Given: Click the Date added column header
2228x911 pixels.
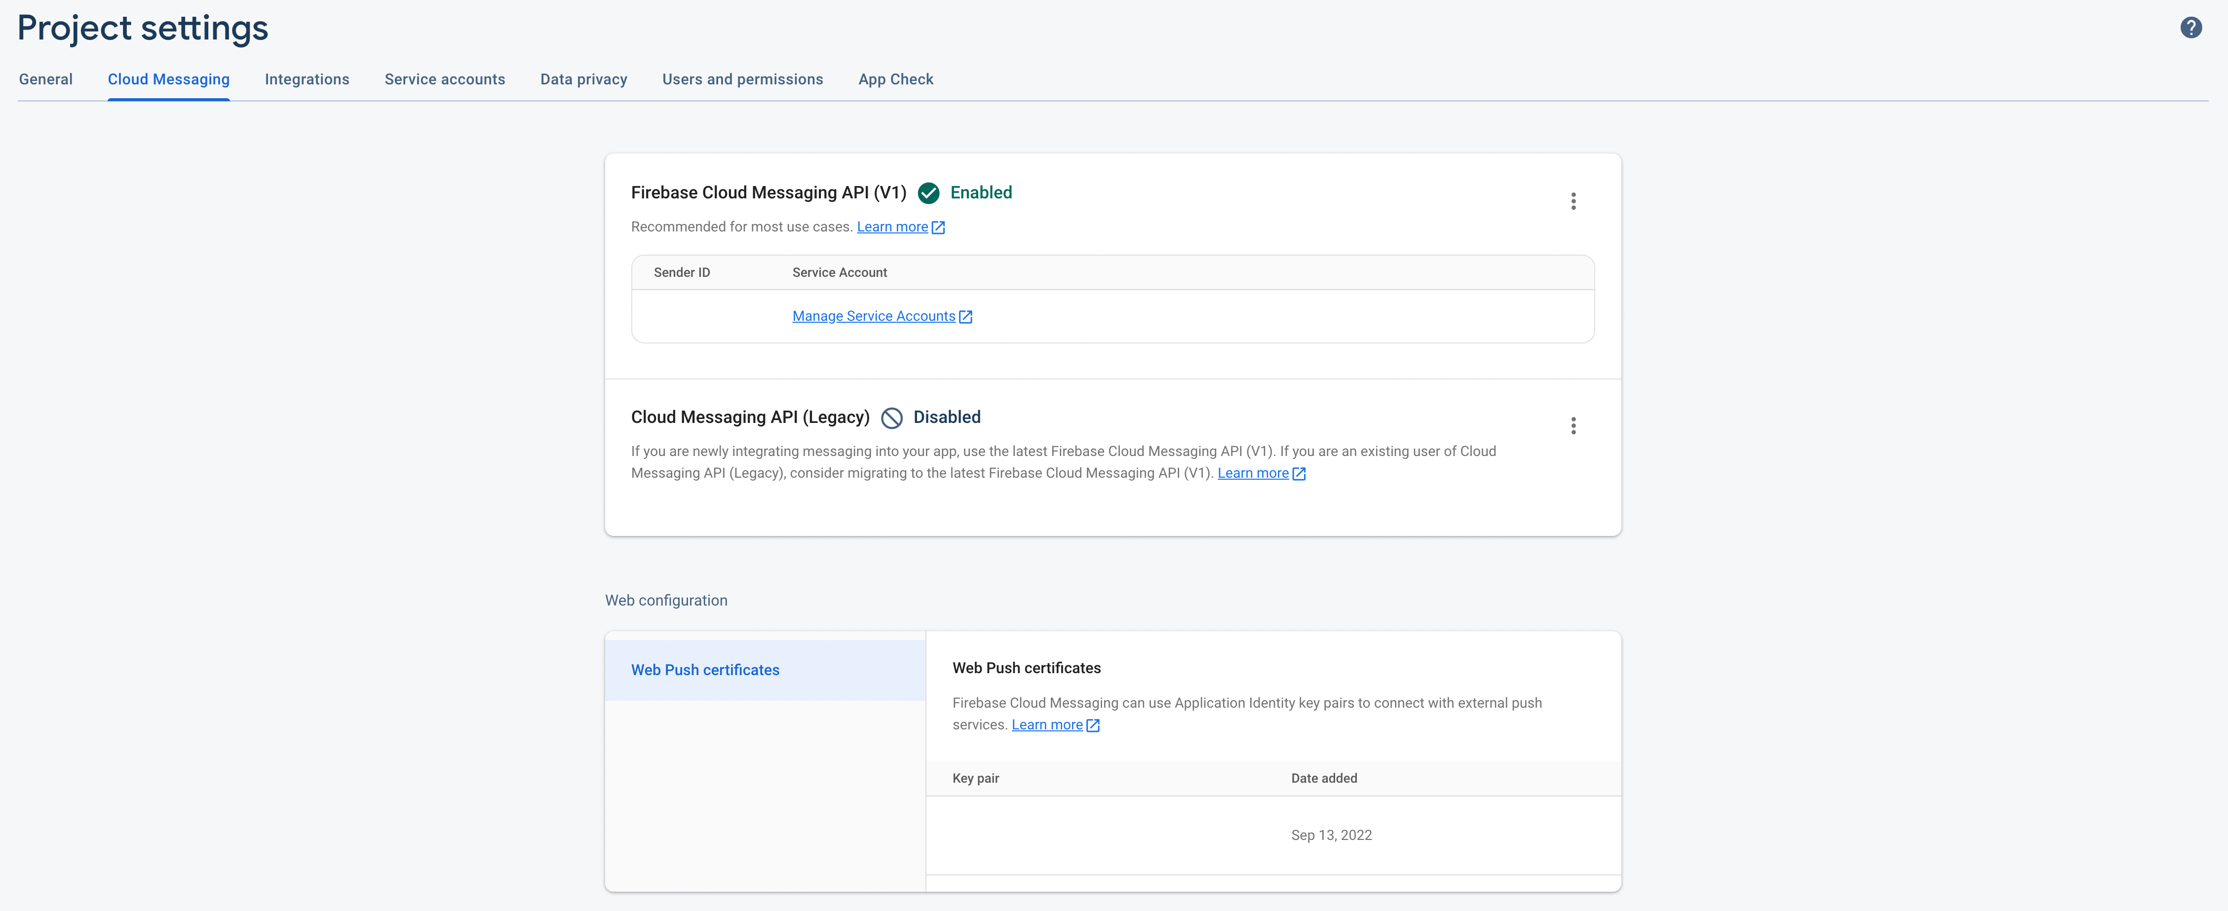Looking at the screenshot, I should click(x=1324, y=779).
